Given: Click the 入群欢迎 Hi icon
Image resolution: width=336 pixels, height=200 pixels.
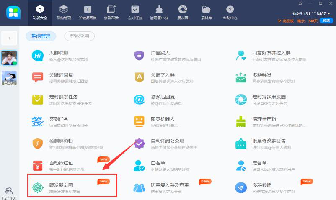Looking at the screenshot, I should 38,56.
